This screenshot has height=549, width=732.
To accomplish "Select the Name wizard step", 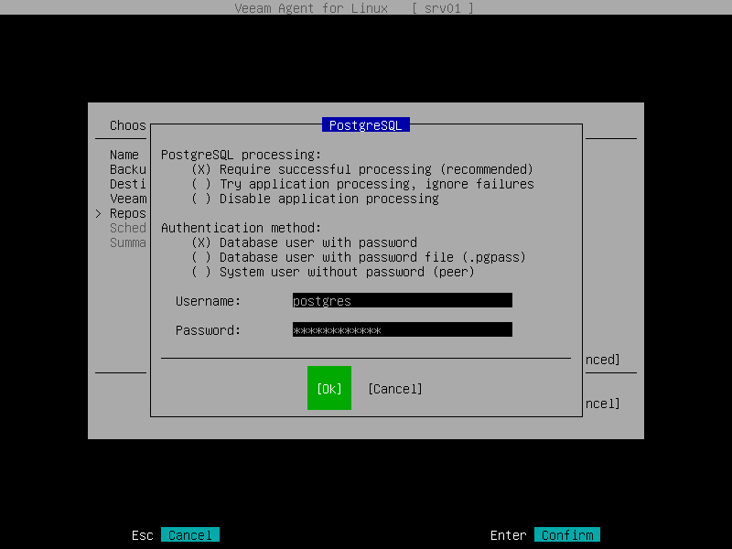I will (x=127, y=155).
